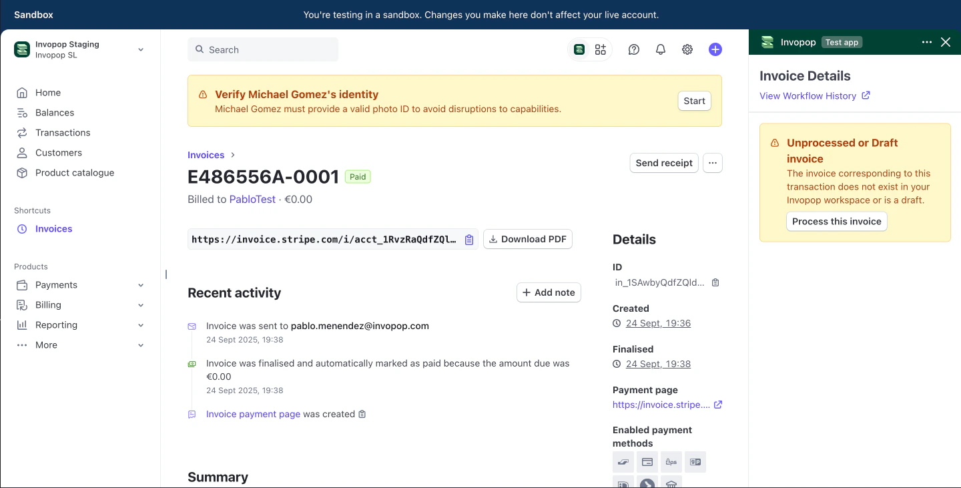The width and height of the screenshot is (961, 488).
Task: Click Start to verify Michael Gomez's identity
Action: pos(694,101)
